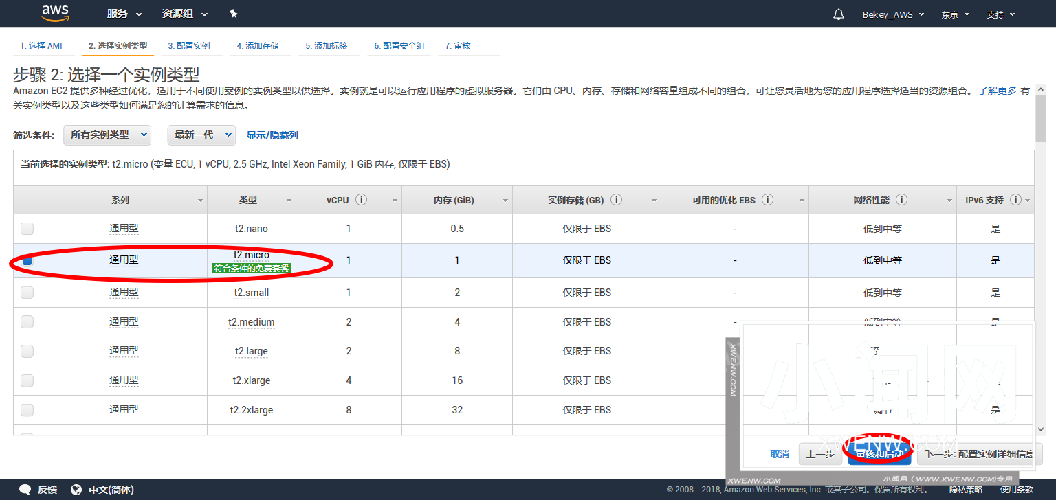Open the Bekey_AWS account menu
1056x500 pixels.
893,14
